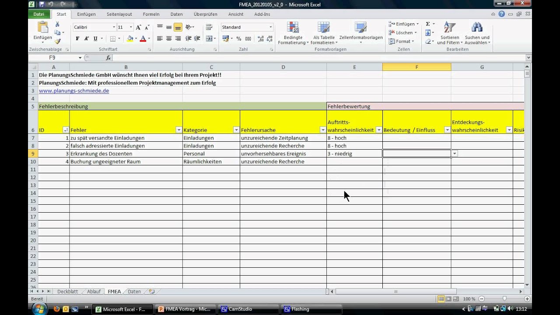This screenshot has width=560, height=315.
Task: Toggle bottom vertical alignment
Action: point(178,27)
